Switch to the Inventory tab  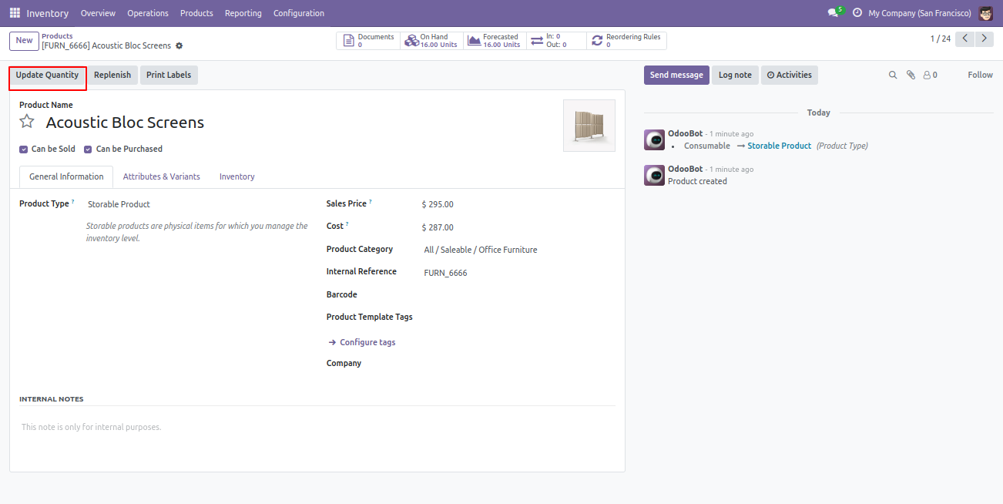point(237,176)
